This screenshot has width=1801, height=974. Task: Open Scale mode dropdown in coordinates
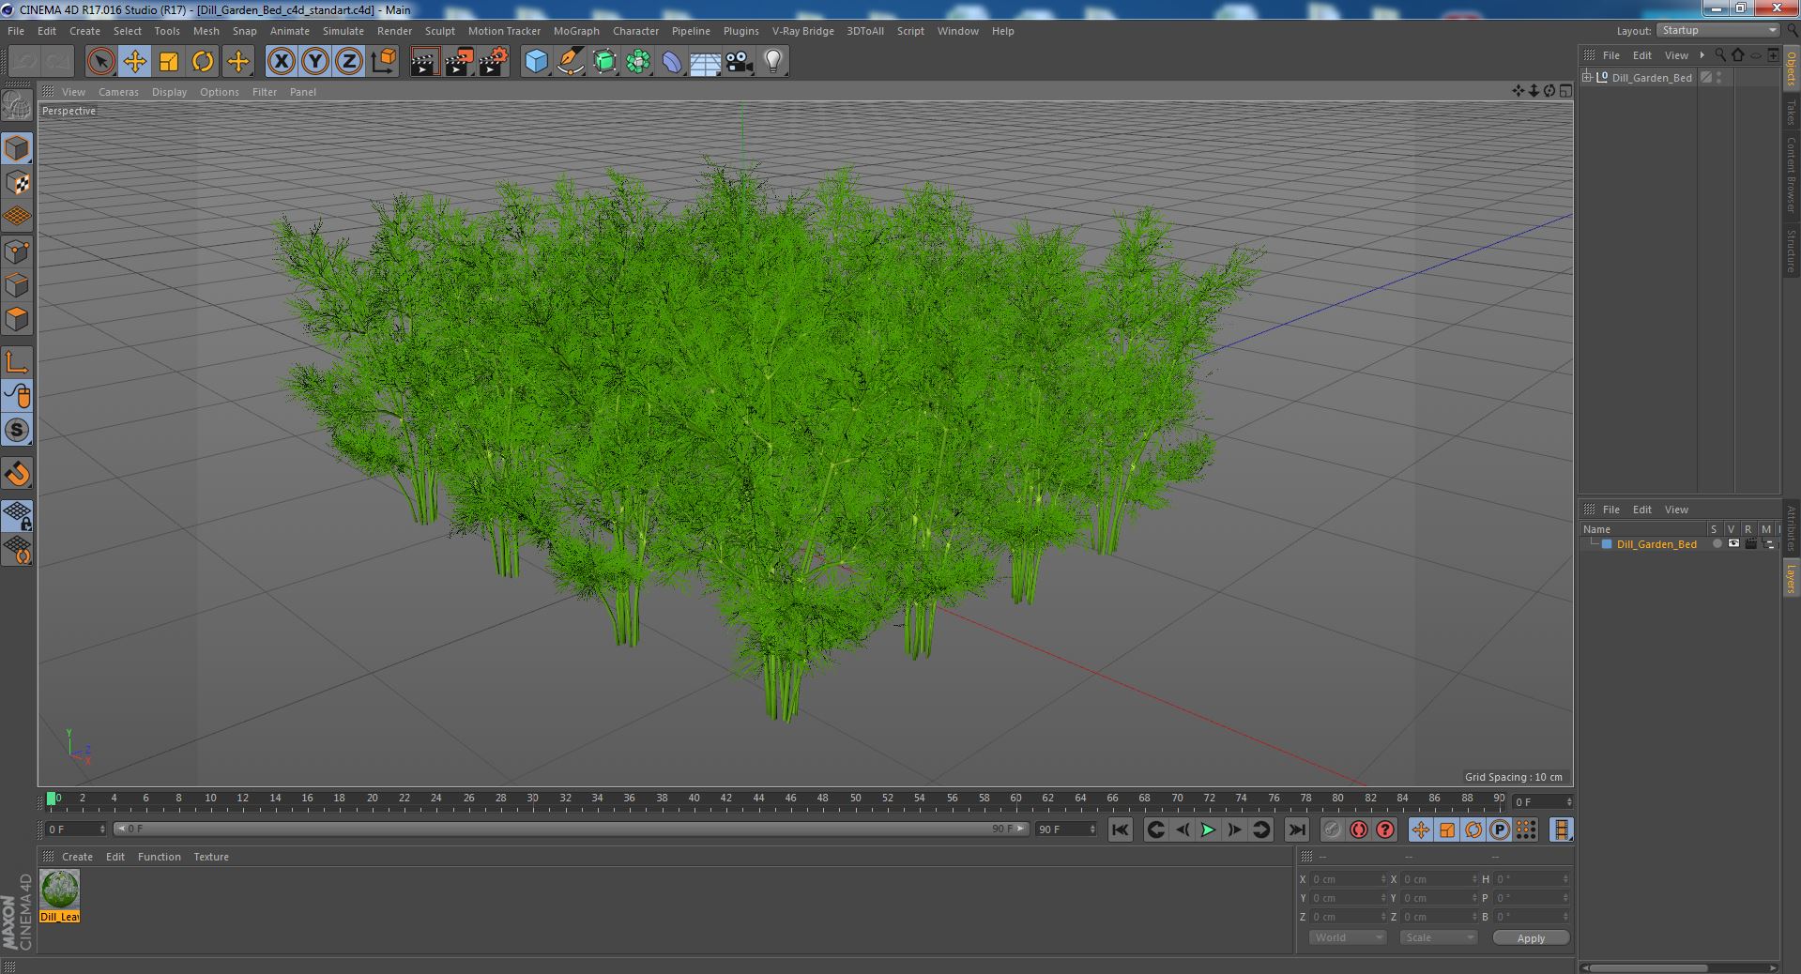click(x=1438, y=937)
